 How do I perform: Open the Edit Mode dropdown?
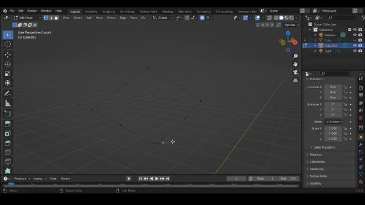coord(27,18)
